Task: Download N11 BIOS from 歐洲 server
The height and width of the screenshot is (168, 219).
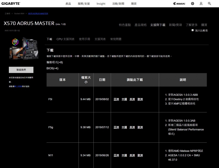Action: (x=140, y=155)
